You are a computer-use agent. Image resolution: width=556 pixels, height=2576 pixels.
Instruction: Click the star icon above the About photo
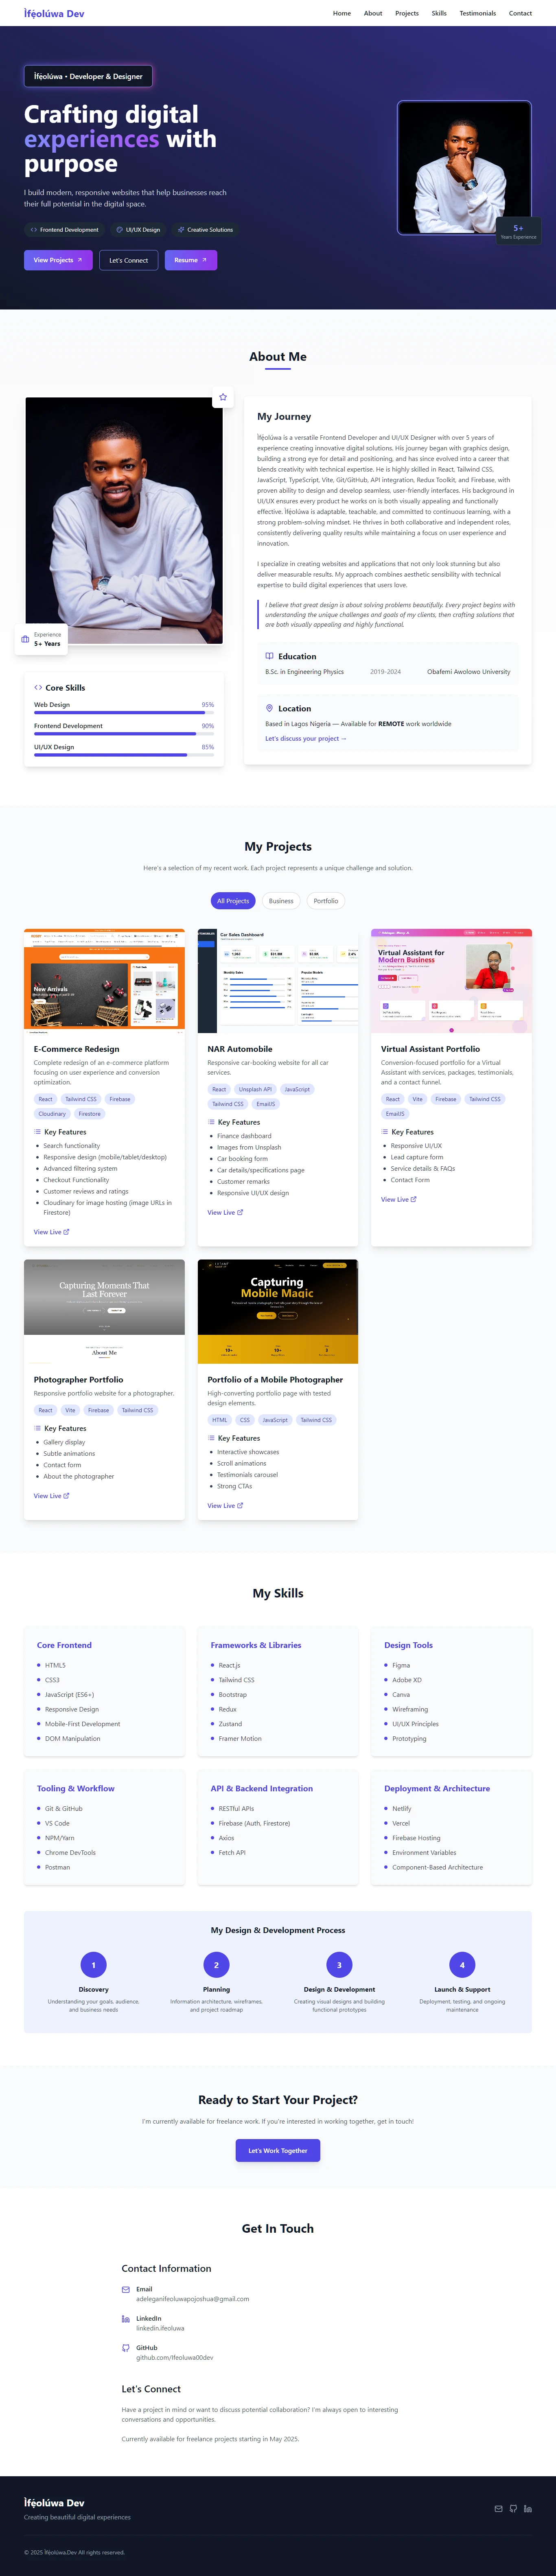click(223, 397)
